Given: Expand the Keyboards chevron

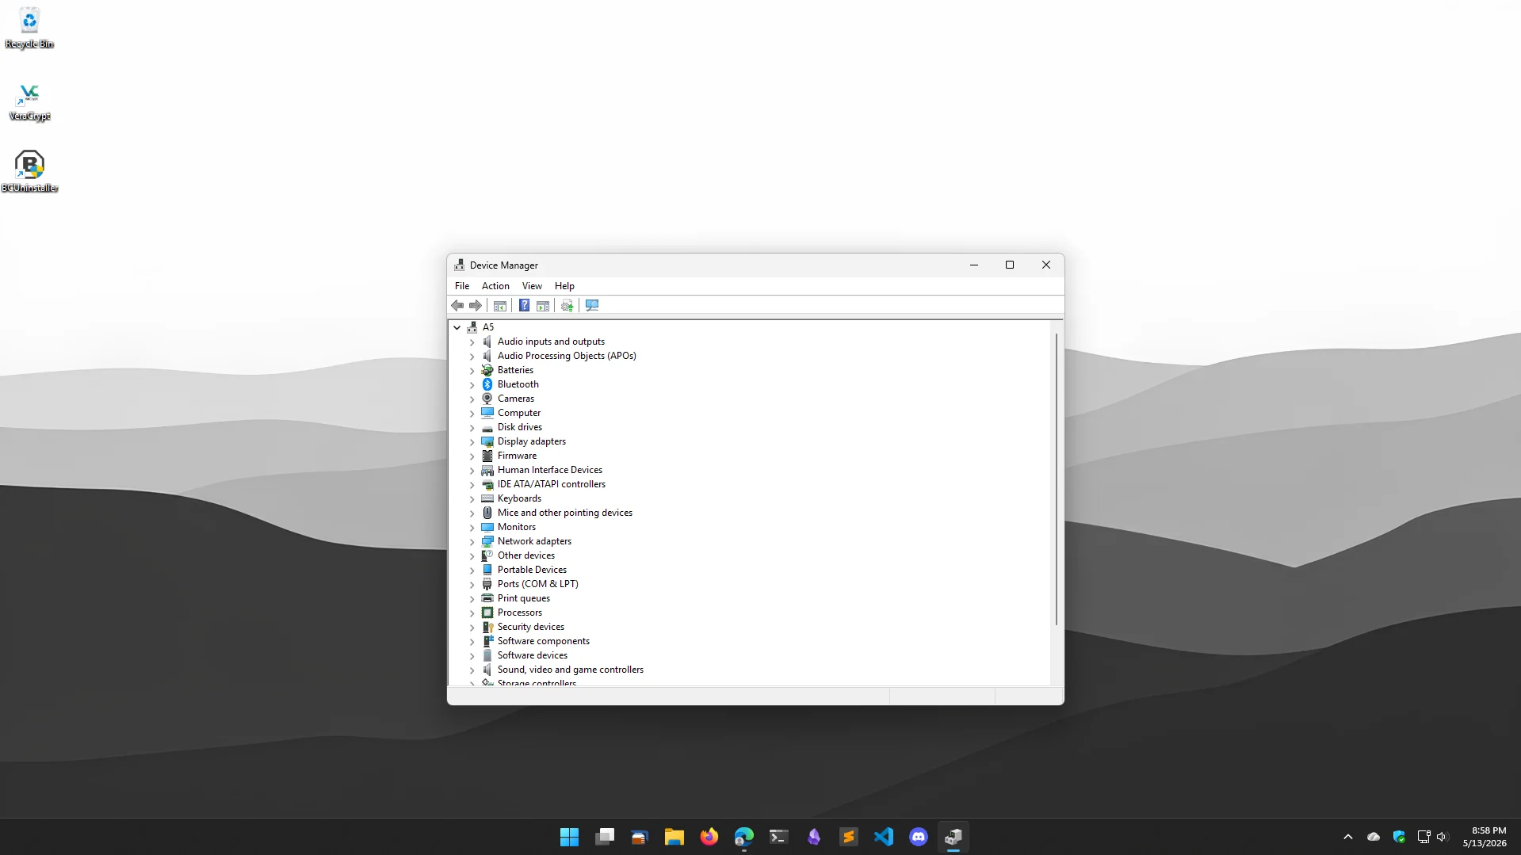Looking at the screenshot, I should (x=472, y=499).
